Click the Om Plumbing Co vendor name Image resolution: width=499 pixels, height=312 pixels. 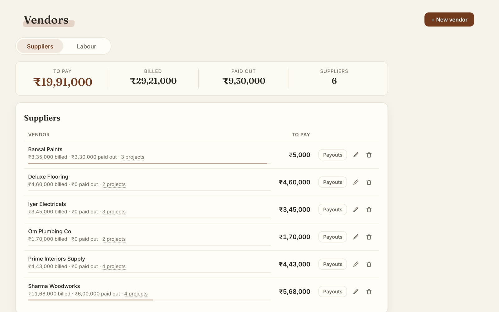[50, 232]
